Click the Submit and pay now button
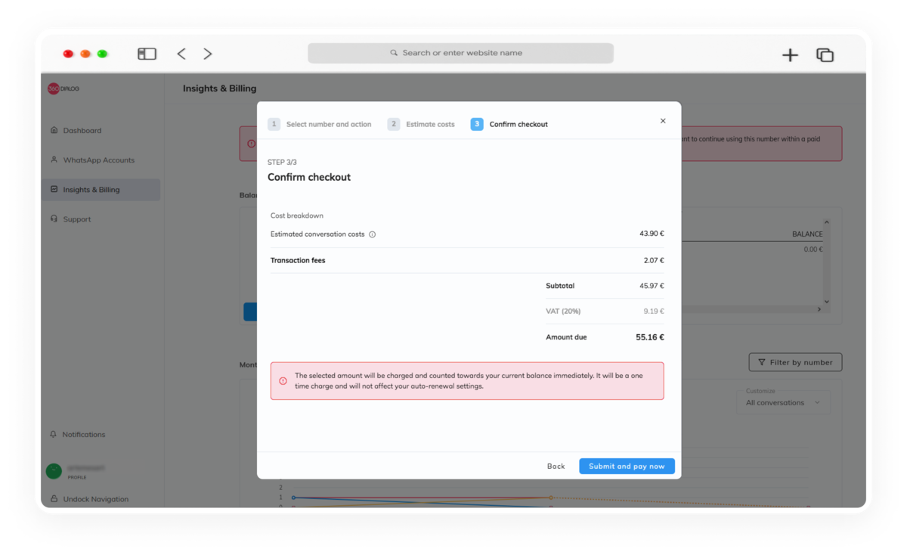907x555 pixels. pos(627,466)
